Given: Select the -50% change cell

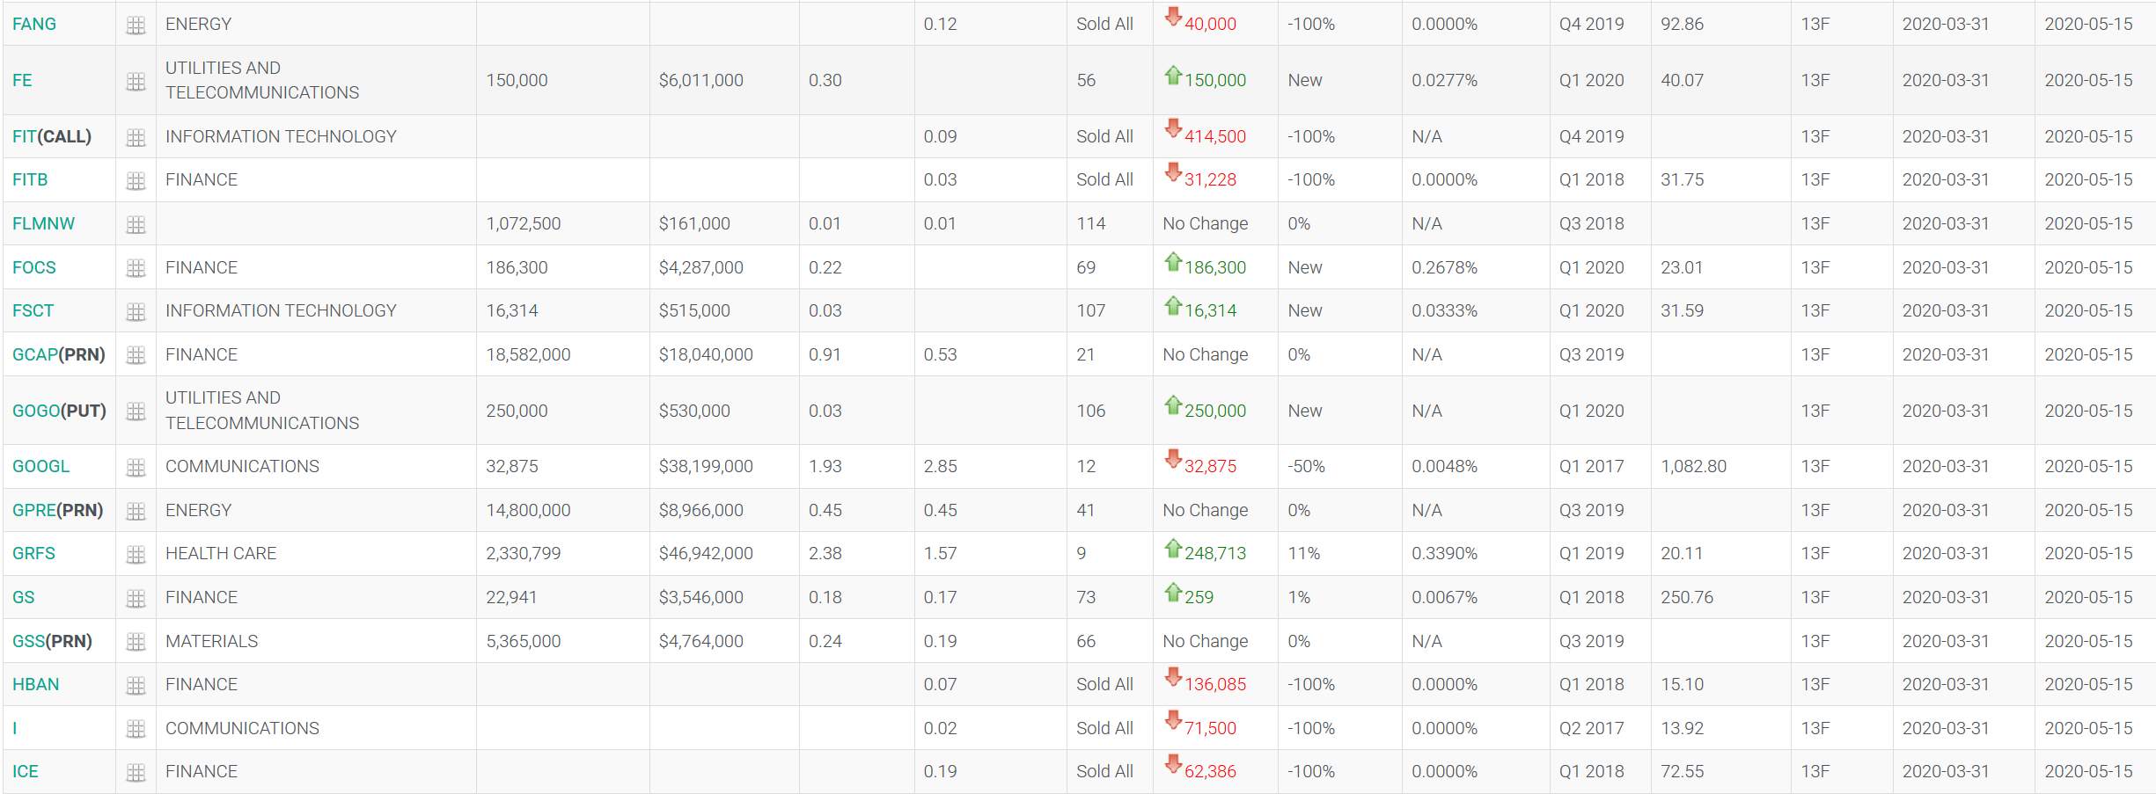Looking at the screenshot, I should click(1339, 467).
